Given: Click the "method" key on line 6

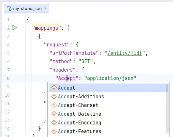Looking at the screenshot, I should pos(61,62).
